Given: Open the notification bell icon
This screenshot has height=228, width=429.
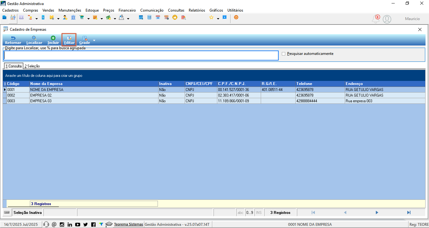Looking at the screenshot, I should 376,19.
